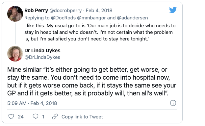Click the Rob Perry display name

pos(36,11)
